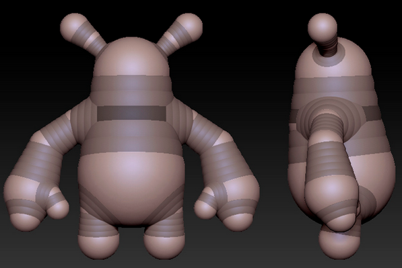Select the striped right upper arm

click(x=205, y=127)
